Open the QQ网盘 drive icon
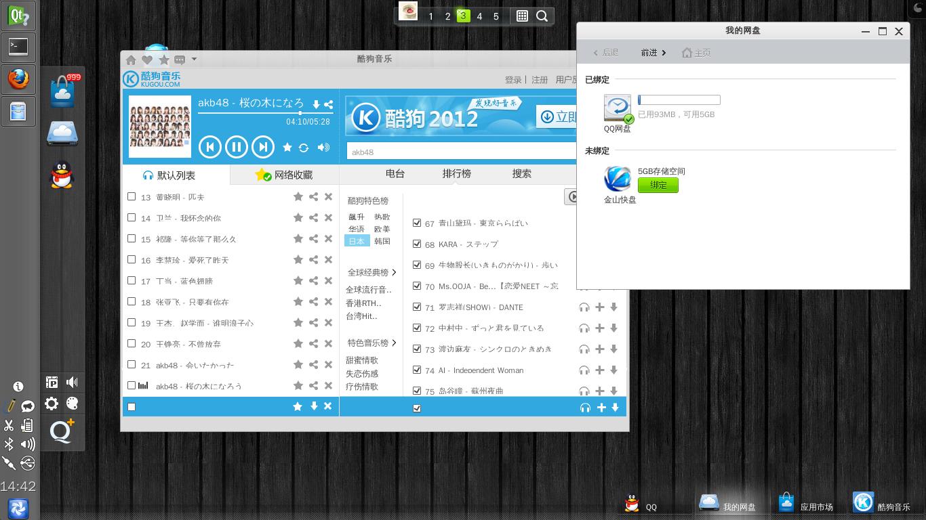926x520 pixels. 618,108
